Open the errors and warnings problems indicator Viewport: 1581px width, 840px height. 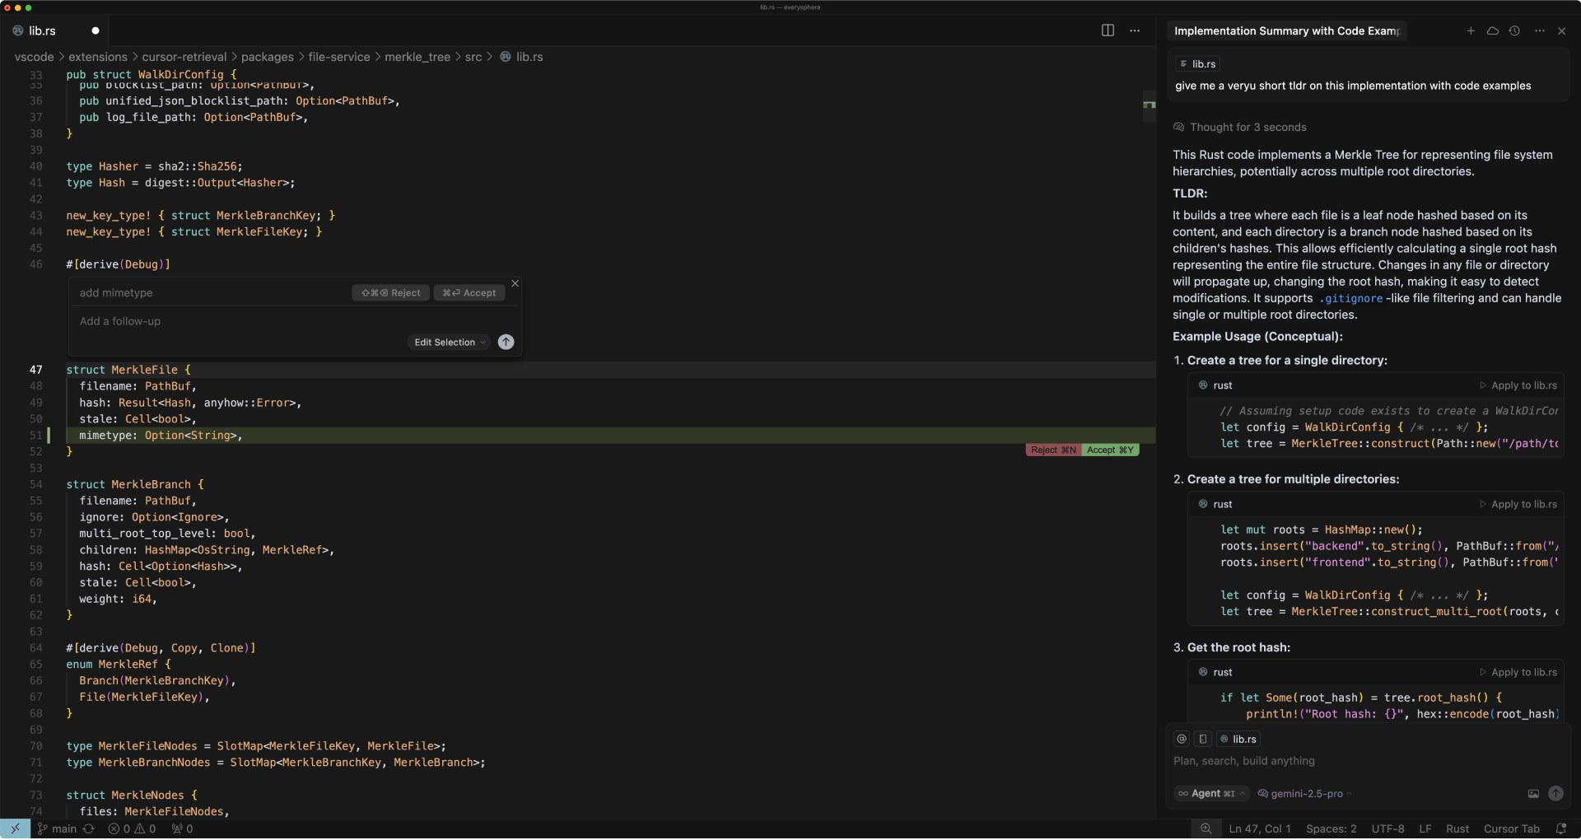point(132,829)
